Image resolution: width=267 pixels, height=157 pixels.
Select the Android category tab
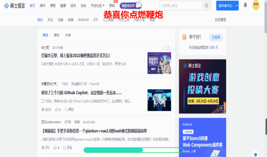(83, 20)
